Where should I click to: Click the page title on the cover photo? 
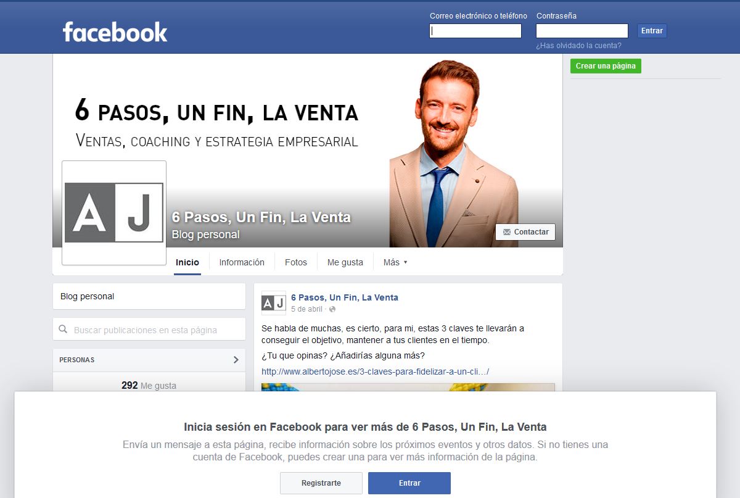point(261,217)
